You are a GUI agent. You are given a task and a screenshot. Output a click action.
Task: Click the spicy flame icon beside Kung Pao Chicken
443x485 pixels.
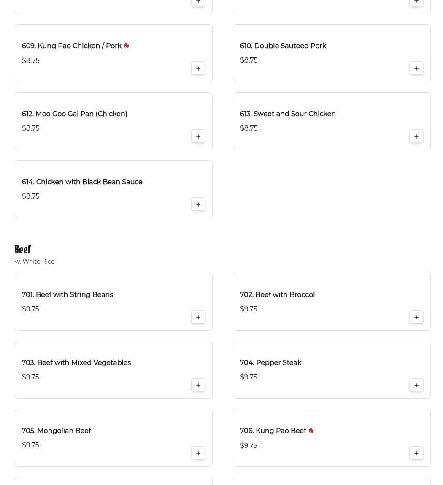click(126, 46)
